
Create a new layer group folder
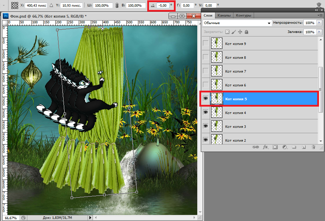(x=294, y=147)
